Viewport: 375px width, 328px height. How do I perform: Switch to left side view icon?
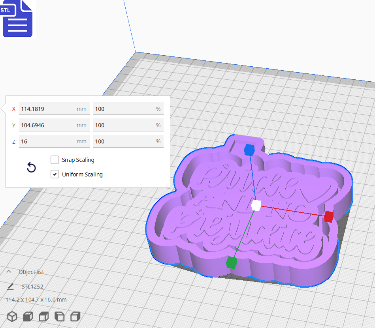(x=59, y=317)
